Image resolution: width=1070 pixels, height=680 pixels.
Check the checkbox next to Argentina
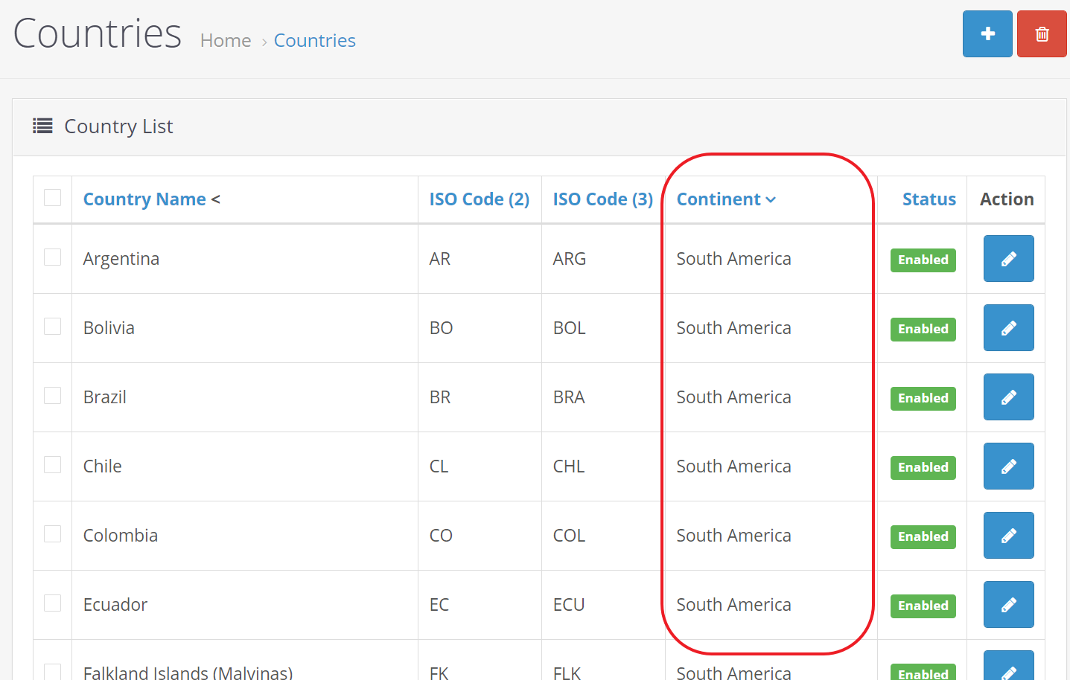pyautogui.click(x=53, y=257)
